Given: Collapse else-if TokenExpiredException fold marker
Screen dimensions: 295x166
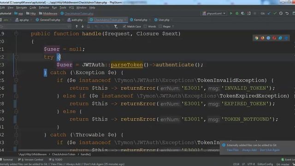Looking at the screenshot, I should tap(16, 96).
